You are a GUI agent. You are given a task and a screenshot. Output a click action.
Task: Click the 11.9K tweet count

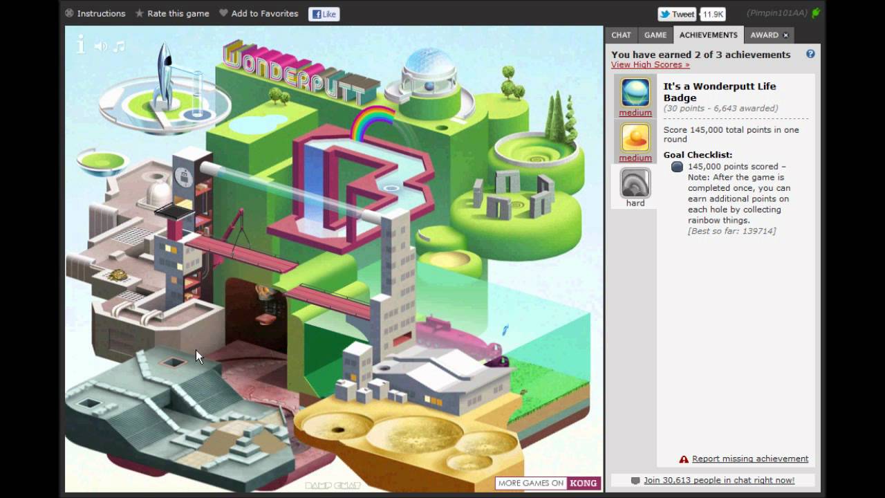713,14
